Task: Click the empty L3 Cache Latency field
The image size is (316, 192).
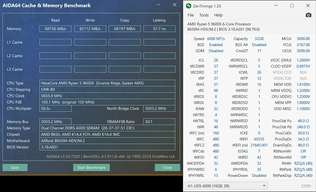Action: click(159, 69)
